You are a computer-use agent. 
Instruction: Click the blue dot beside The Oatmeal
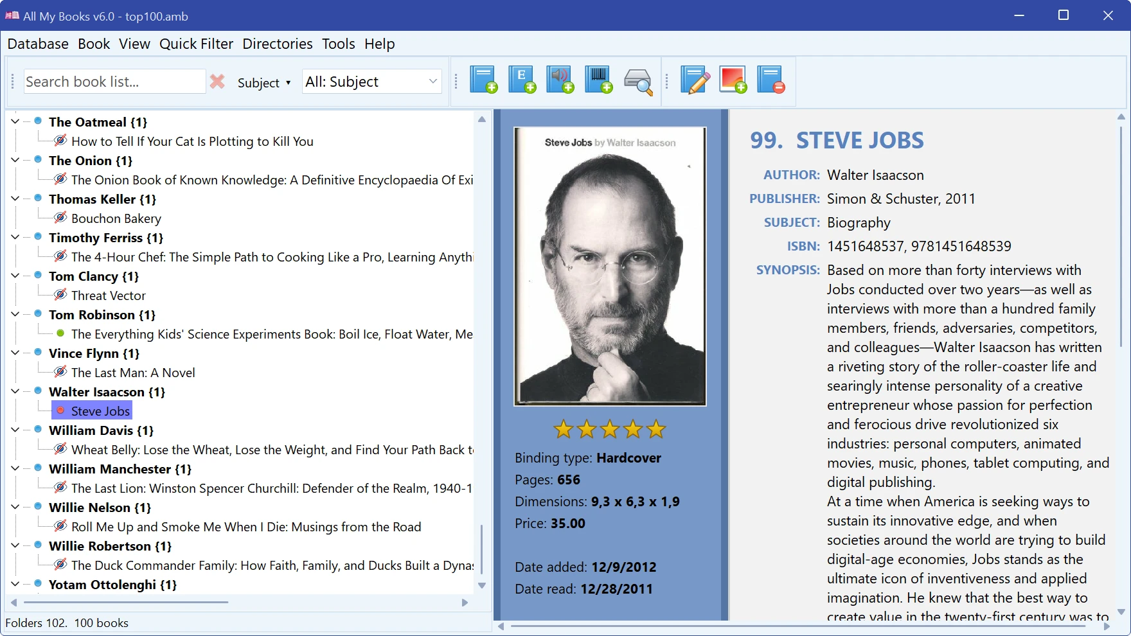point(38,121)
